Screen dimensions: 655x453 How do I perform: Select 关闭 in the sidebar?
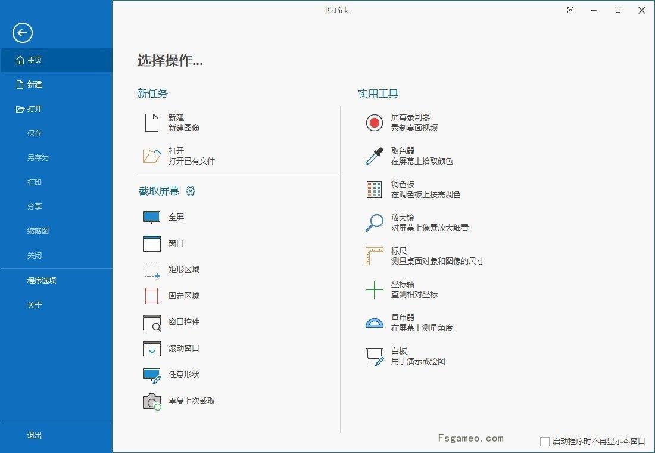coord(35,256)
